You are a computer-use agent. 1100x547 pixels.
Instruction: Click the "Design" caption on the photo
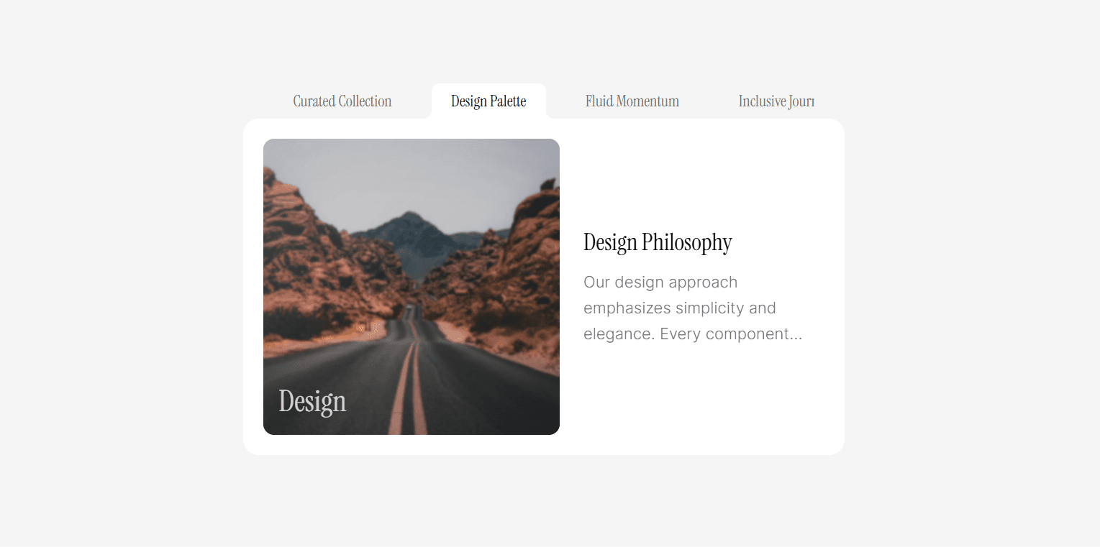pos(312,402)
